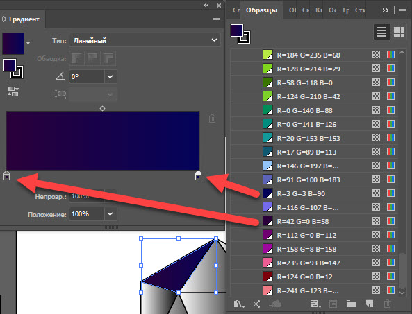Open the swatch libraries menu icon
Image resolution: width=412 pixels, height=314 pixels.
point(239,304)
